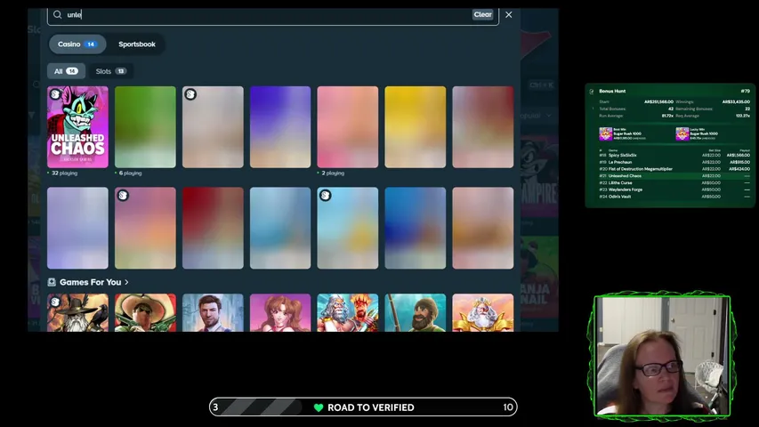Open bearded fisherman game tile
The height and width of the screenshot is (427, 759).
tap(416, 312)
